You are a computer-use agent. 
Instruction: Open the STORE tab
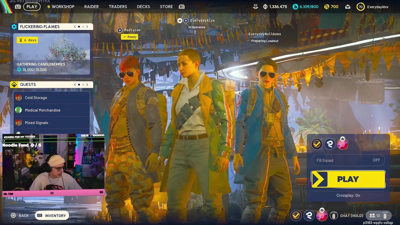pos(166,7)
